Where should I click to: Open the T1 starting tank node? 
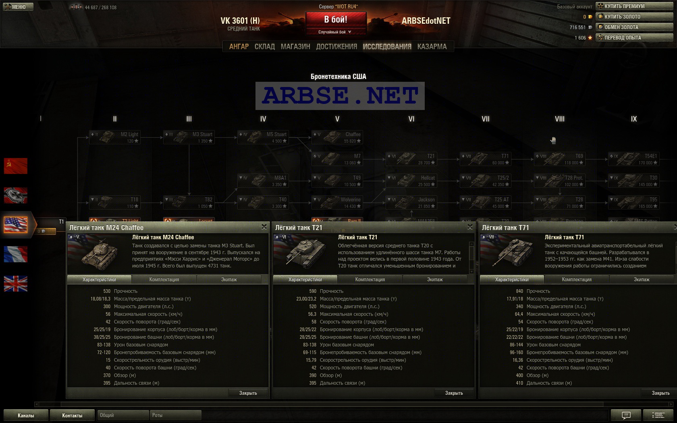point(51,226)
